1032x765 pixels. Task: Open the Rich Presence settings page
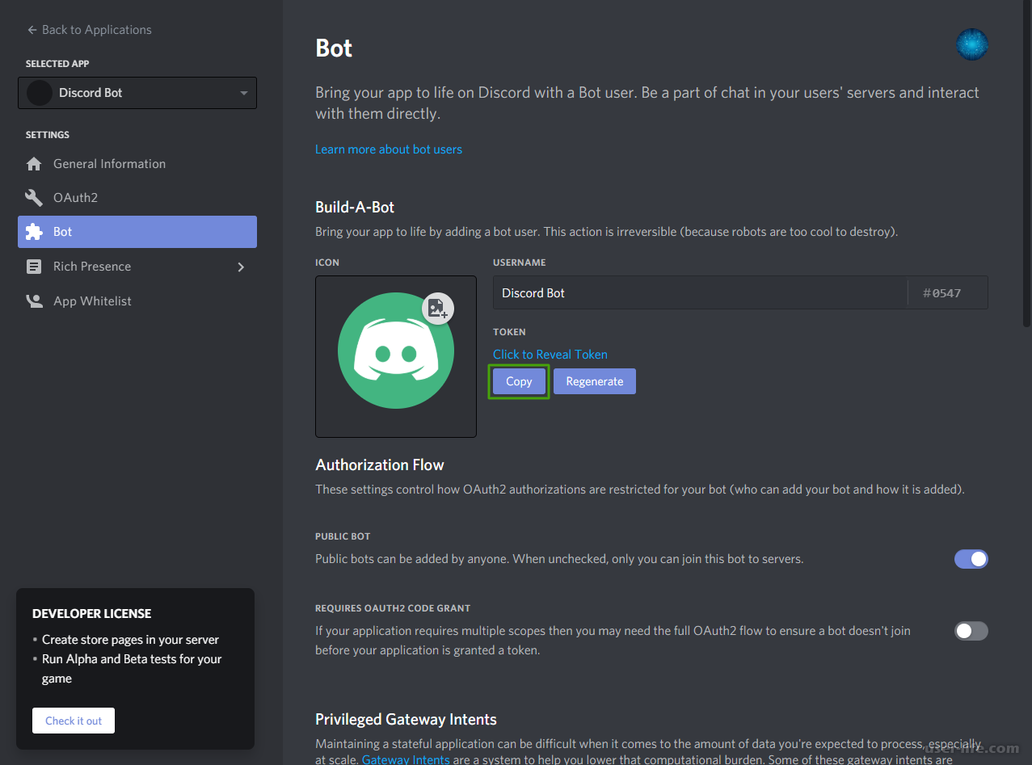click(x=137, y=267)
